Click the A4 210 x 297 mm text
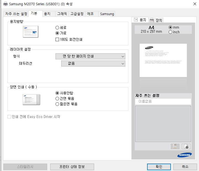Image resolution: width=199 pixels, height=171 pixels. pos(151,29)
